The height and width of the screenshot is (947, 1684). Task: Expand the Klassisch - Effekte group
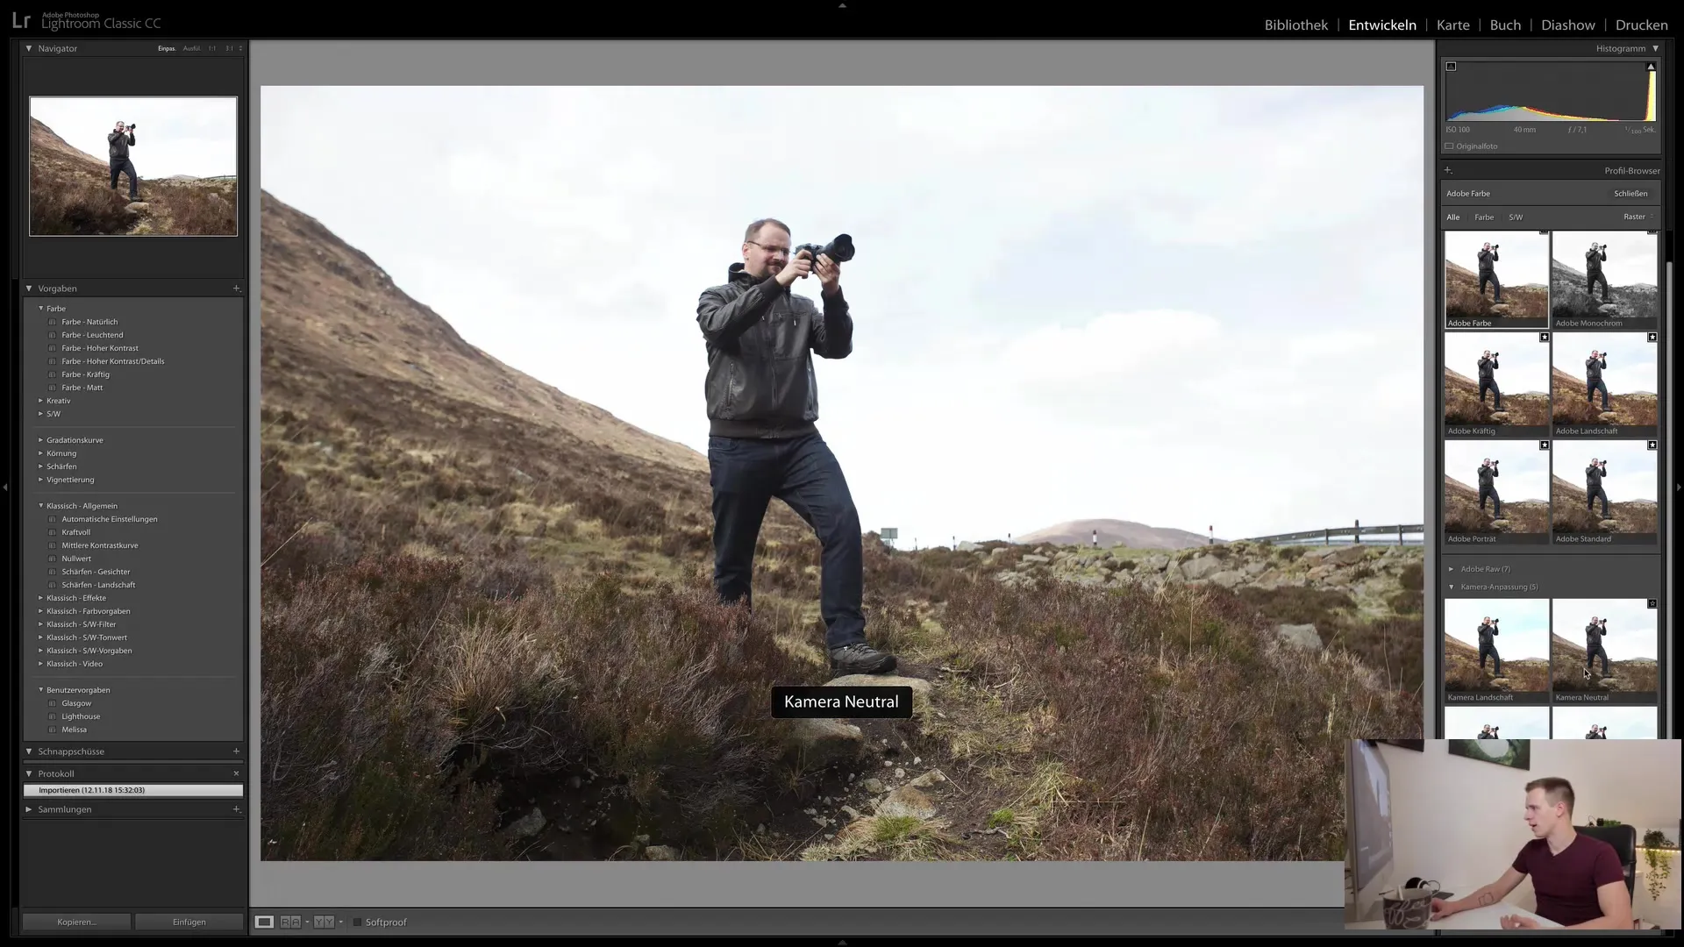point(40,598)
